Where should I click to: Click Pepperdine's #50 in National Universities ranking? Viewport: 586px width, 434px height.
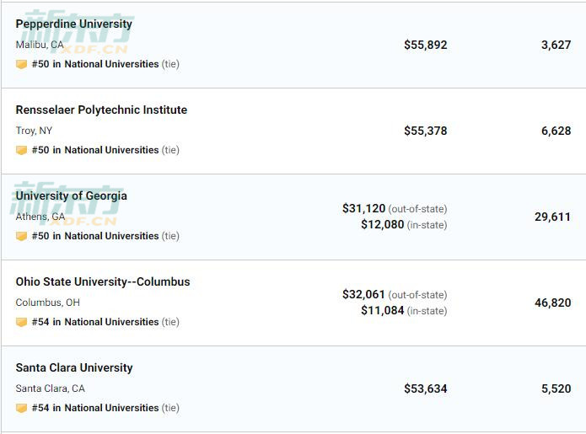(95, 64)
